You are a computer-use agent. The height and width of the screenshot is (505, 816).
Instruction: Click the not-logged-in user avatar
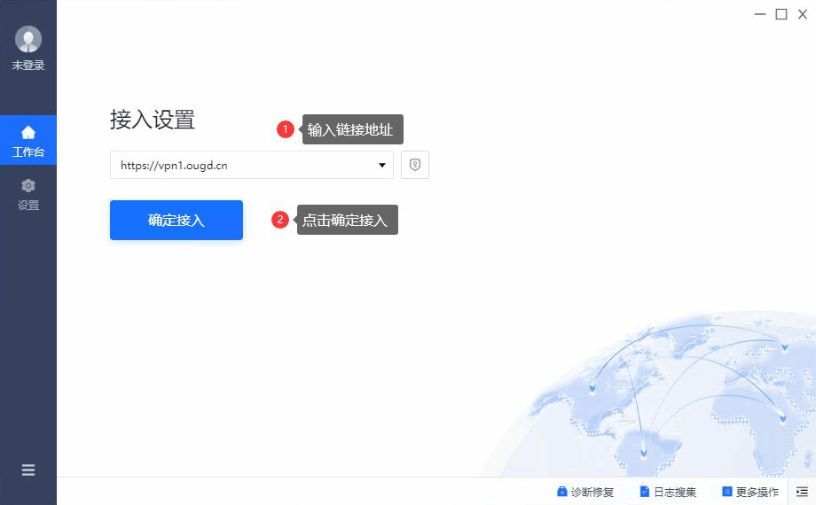coord(28,39)
